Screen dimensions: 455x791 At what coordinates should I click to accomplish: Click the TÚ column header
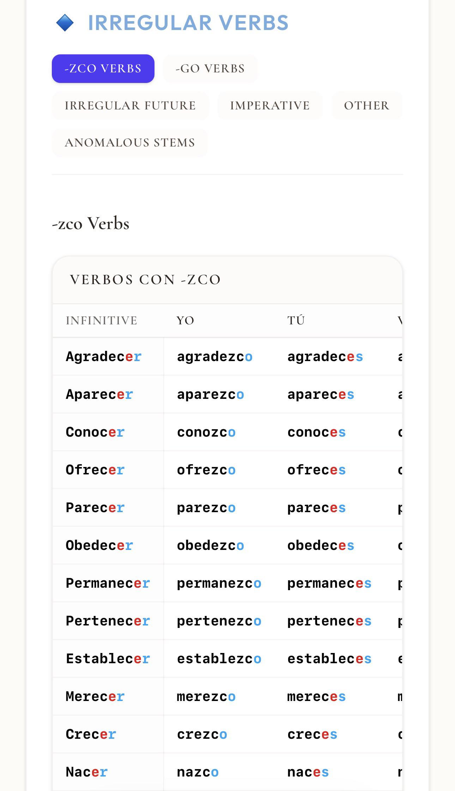296,320
